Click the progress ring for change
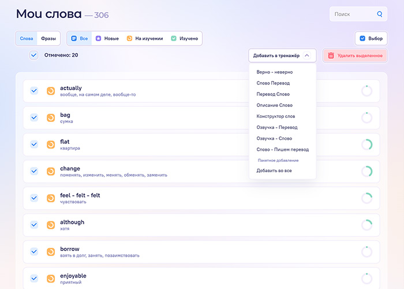The height and width of the screenshot is (289, 404). [x=366, y=171]
